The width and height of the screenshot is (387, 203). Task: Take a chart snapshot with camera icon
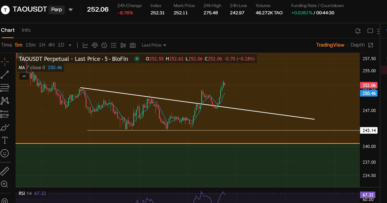click(133, 45)
